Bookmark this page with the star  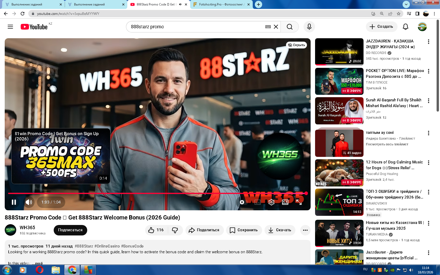pyautogui.click(x=399, y=14)
